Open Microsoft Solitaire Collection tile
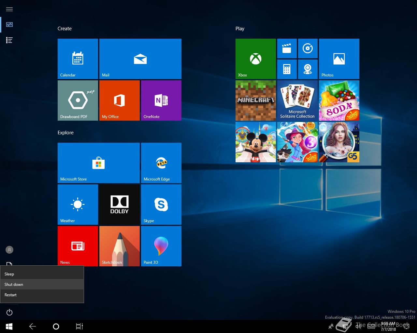 [x=297, y=100]
